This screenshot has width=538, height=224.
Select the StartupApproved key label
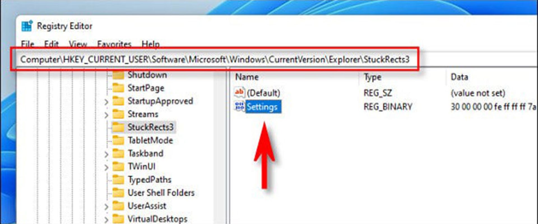[160, 101]
